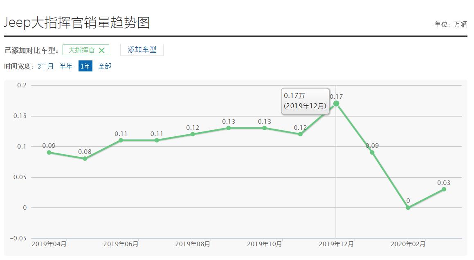Click the 添加车型 button
Viewport: 474px width, 260px height.
pyautogui.click(x=142, y=49)
